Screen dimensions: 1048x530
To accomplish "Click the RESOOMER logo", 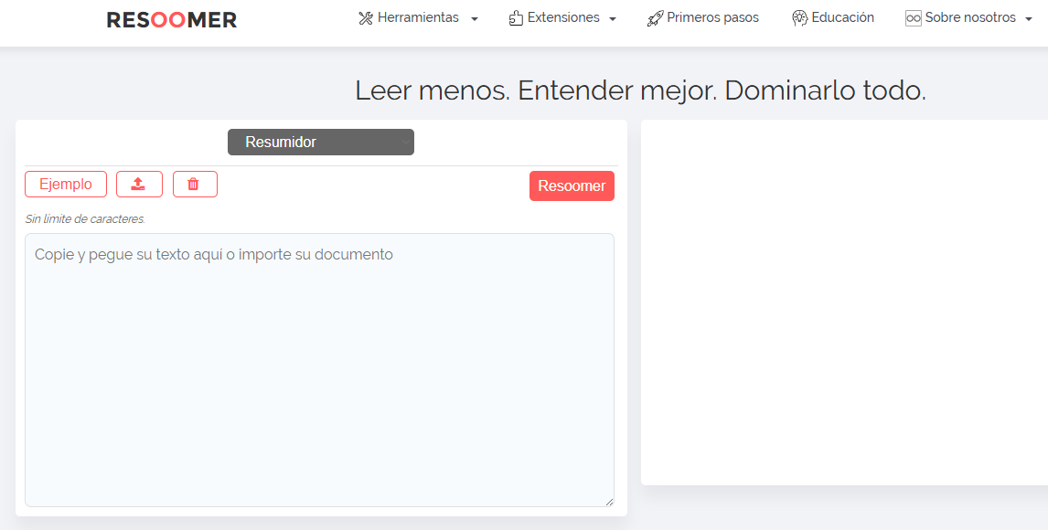I will pos(172,20).
